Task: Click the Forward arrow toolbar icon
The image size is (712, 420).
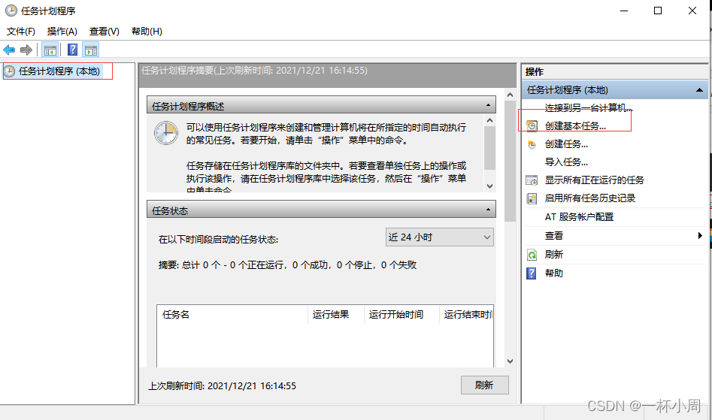Action: click(x=26, y=50)
